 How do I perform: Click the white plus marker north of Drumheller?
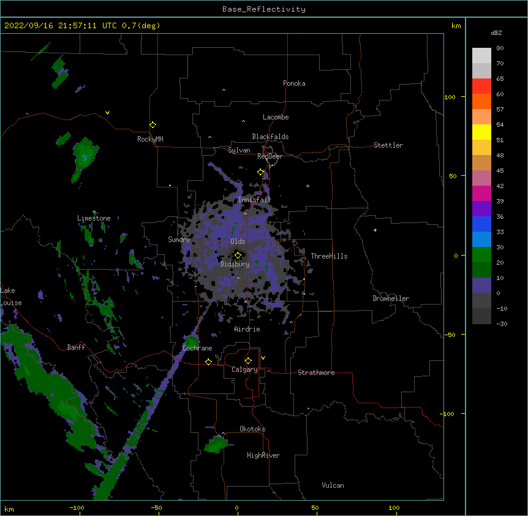(x=375, y=230)
